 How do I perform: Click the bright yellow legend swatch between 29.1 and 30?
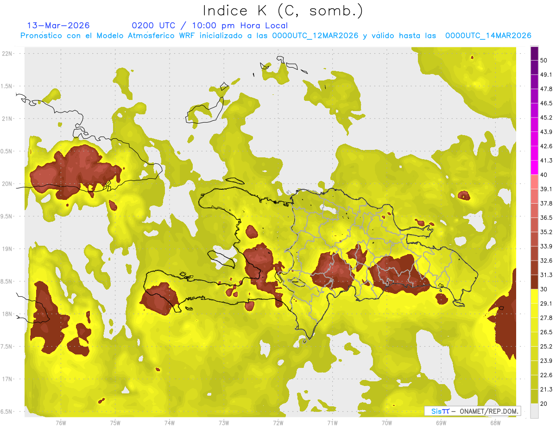(535, 296)
